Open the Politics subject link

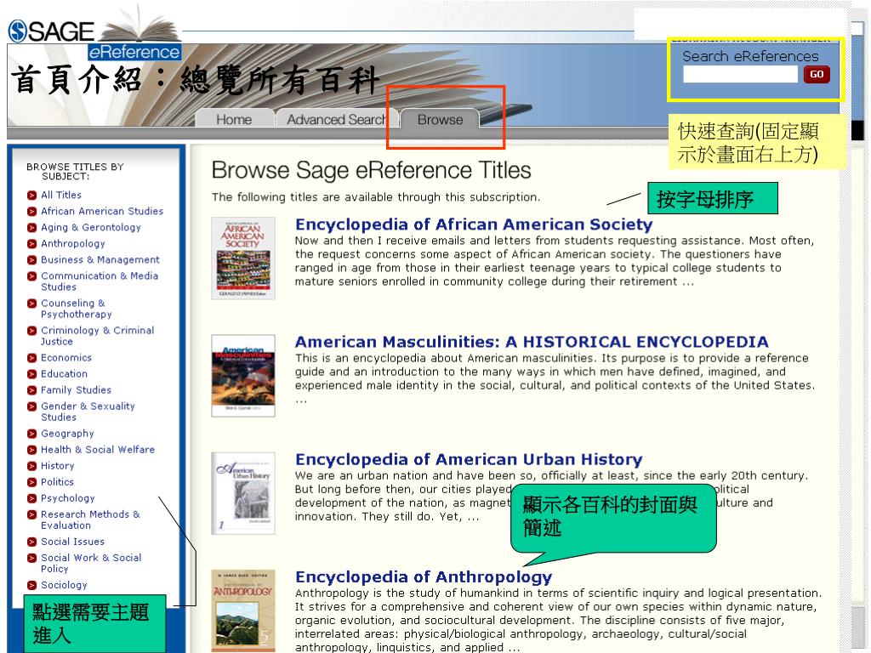[x=57, y=481]
